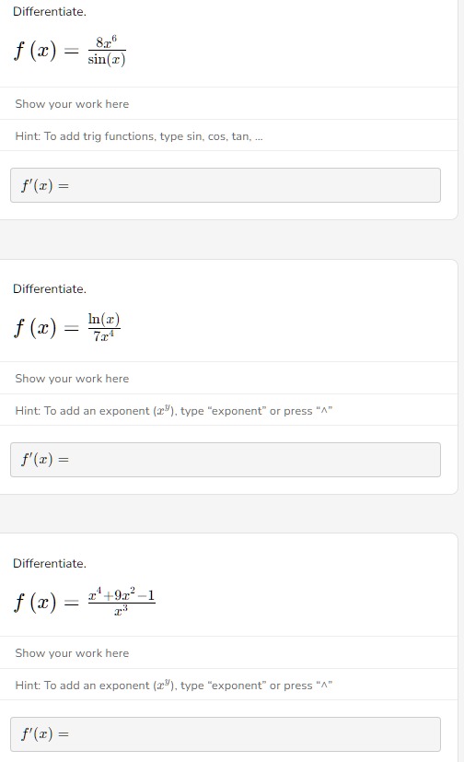Click the "Differentiate." heading of the first problem

point(50,12)
